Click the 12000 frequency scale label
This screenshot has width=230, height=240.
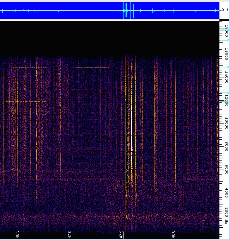(x=226, y=101)
